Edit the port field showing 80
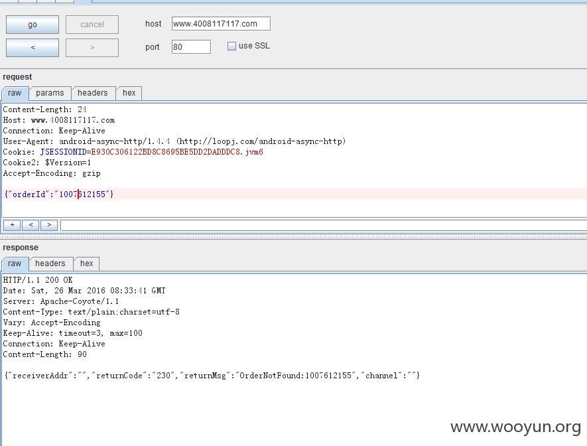Screen dimensions: 587x446 (191, 47)
